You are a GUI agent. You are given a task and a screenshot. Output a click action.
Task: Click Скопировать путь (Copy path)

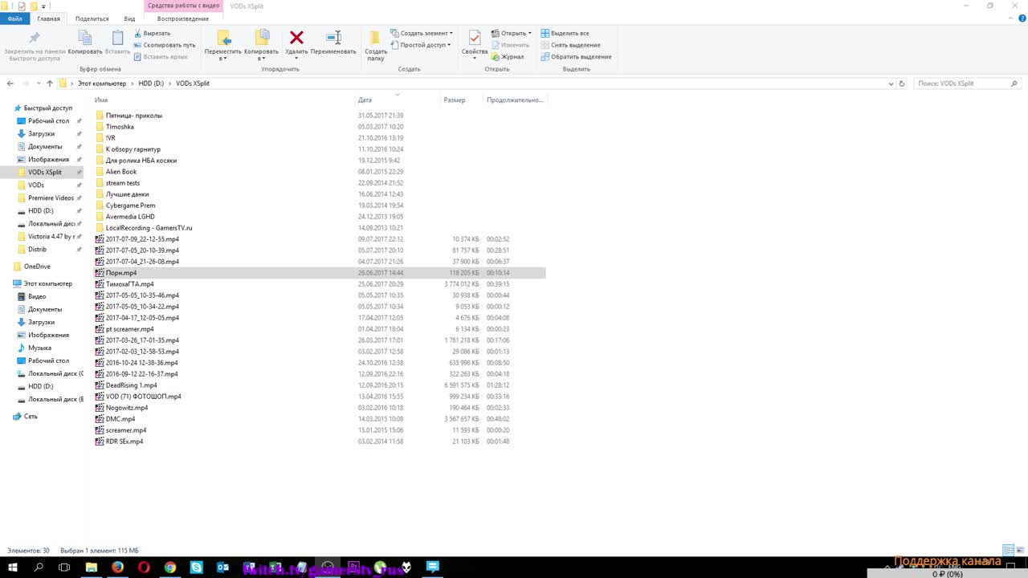pyautogui.click(x=165, y=45)
